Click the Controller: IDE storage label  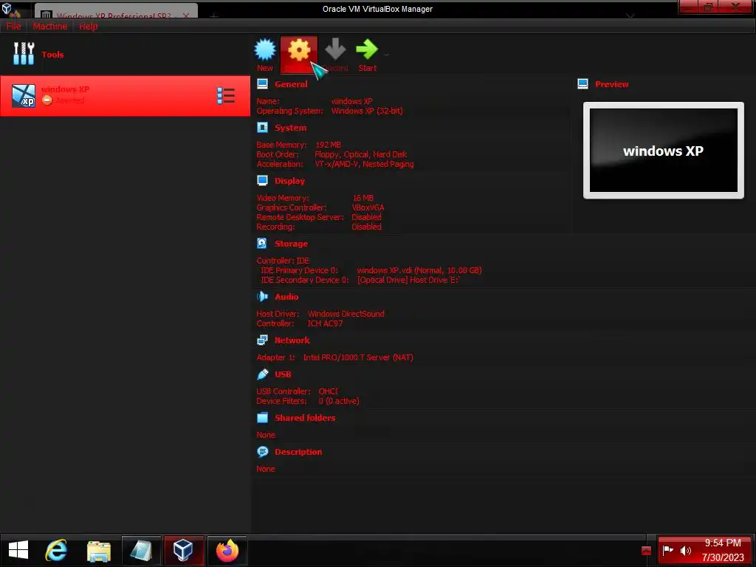(x=283, y=261)
